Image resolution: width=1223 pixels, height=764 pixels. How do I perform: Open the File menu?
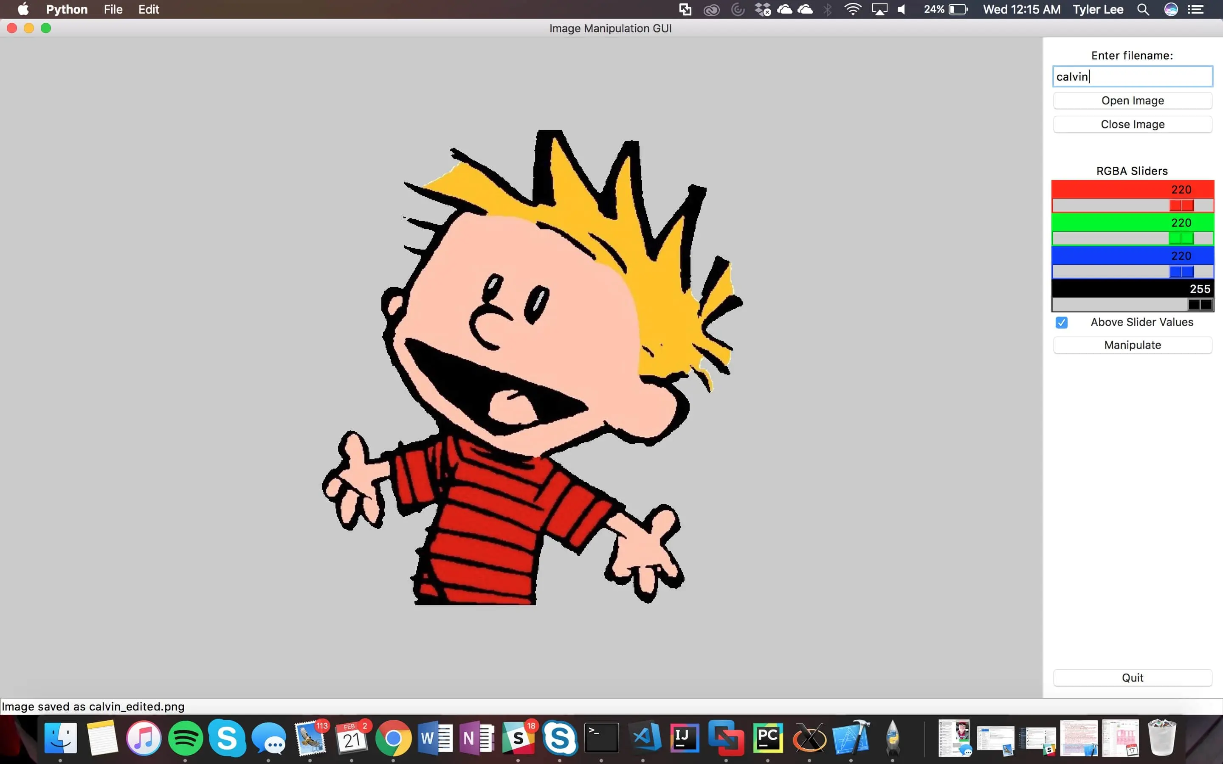[x=113, y=10]
